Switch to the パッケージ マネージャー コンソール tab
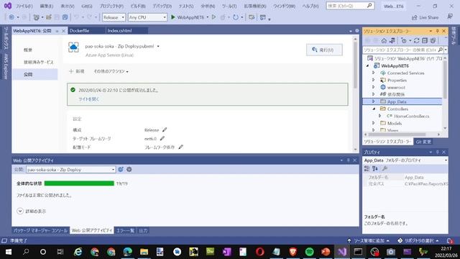Viewport: 460px width, 259px height. click(x=40, y=230)
